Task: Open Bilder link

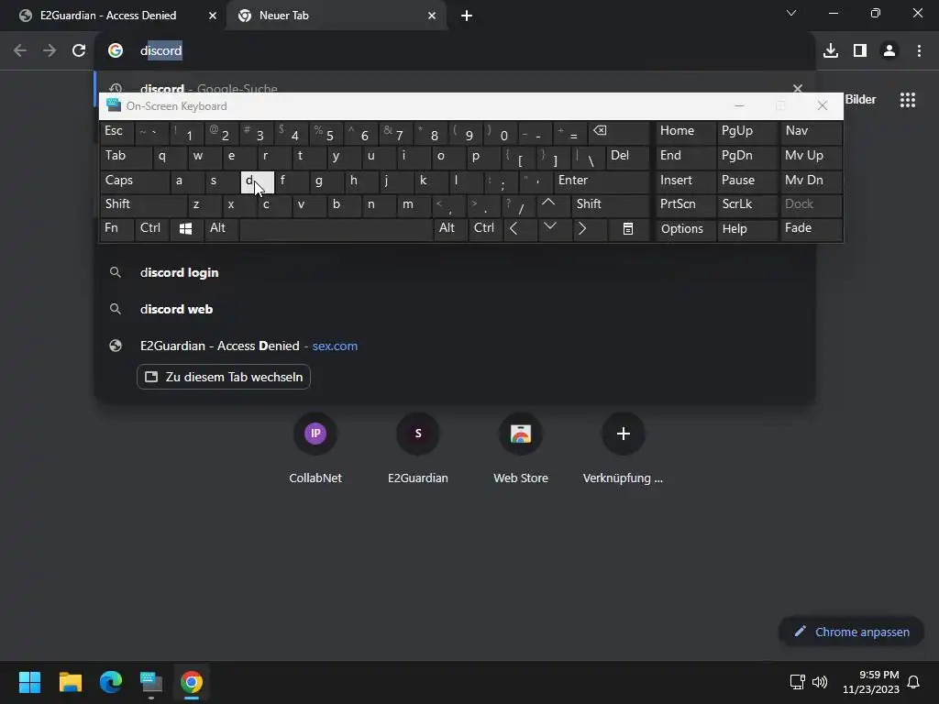Action: 860,100
